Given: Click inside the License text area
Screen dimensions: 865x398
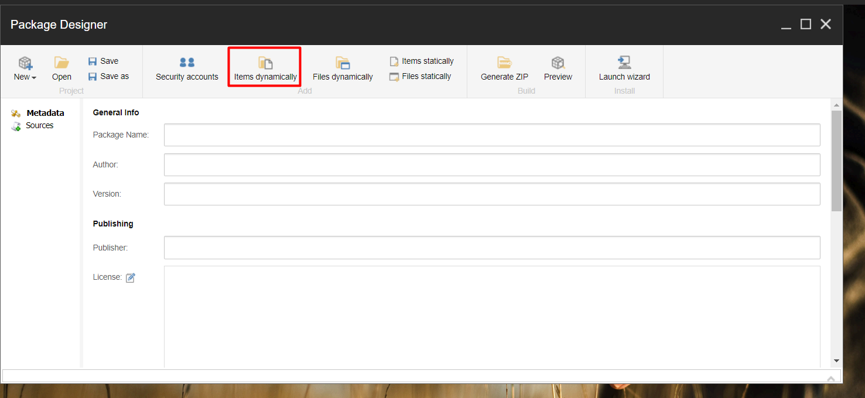Looking at the screenshot, I should tap(492, 317).
